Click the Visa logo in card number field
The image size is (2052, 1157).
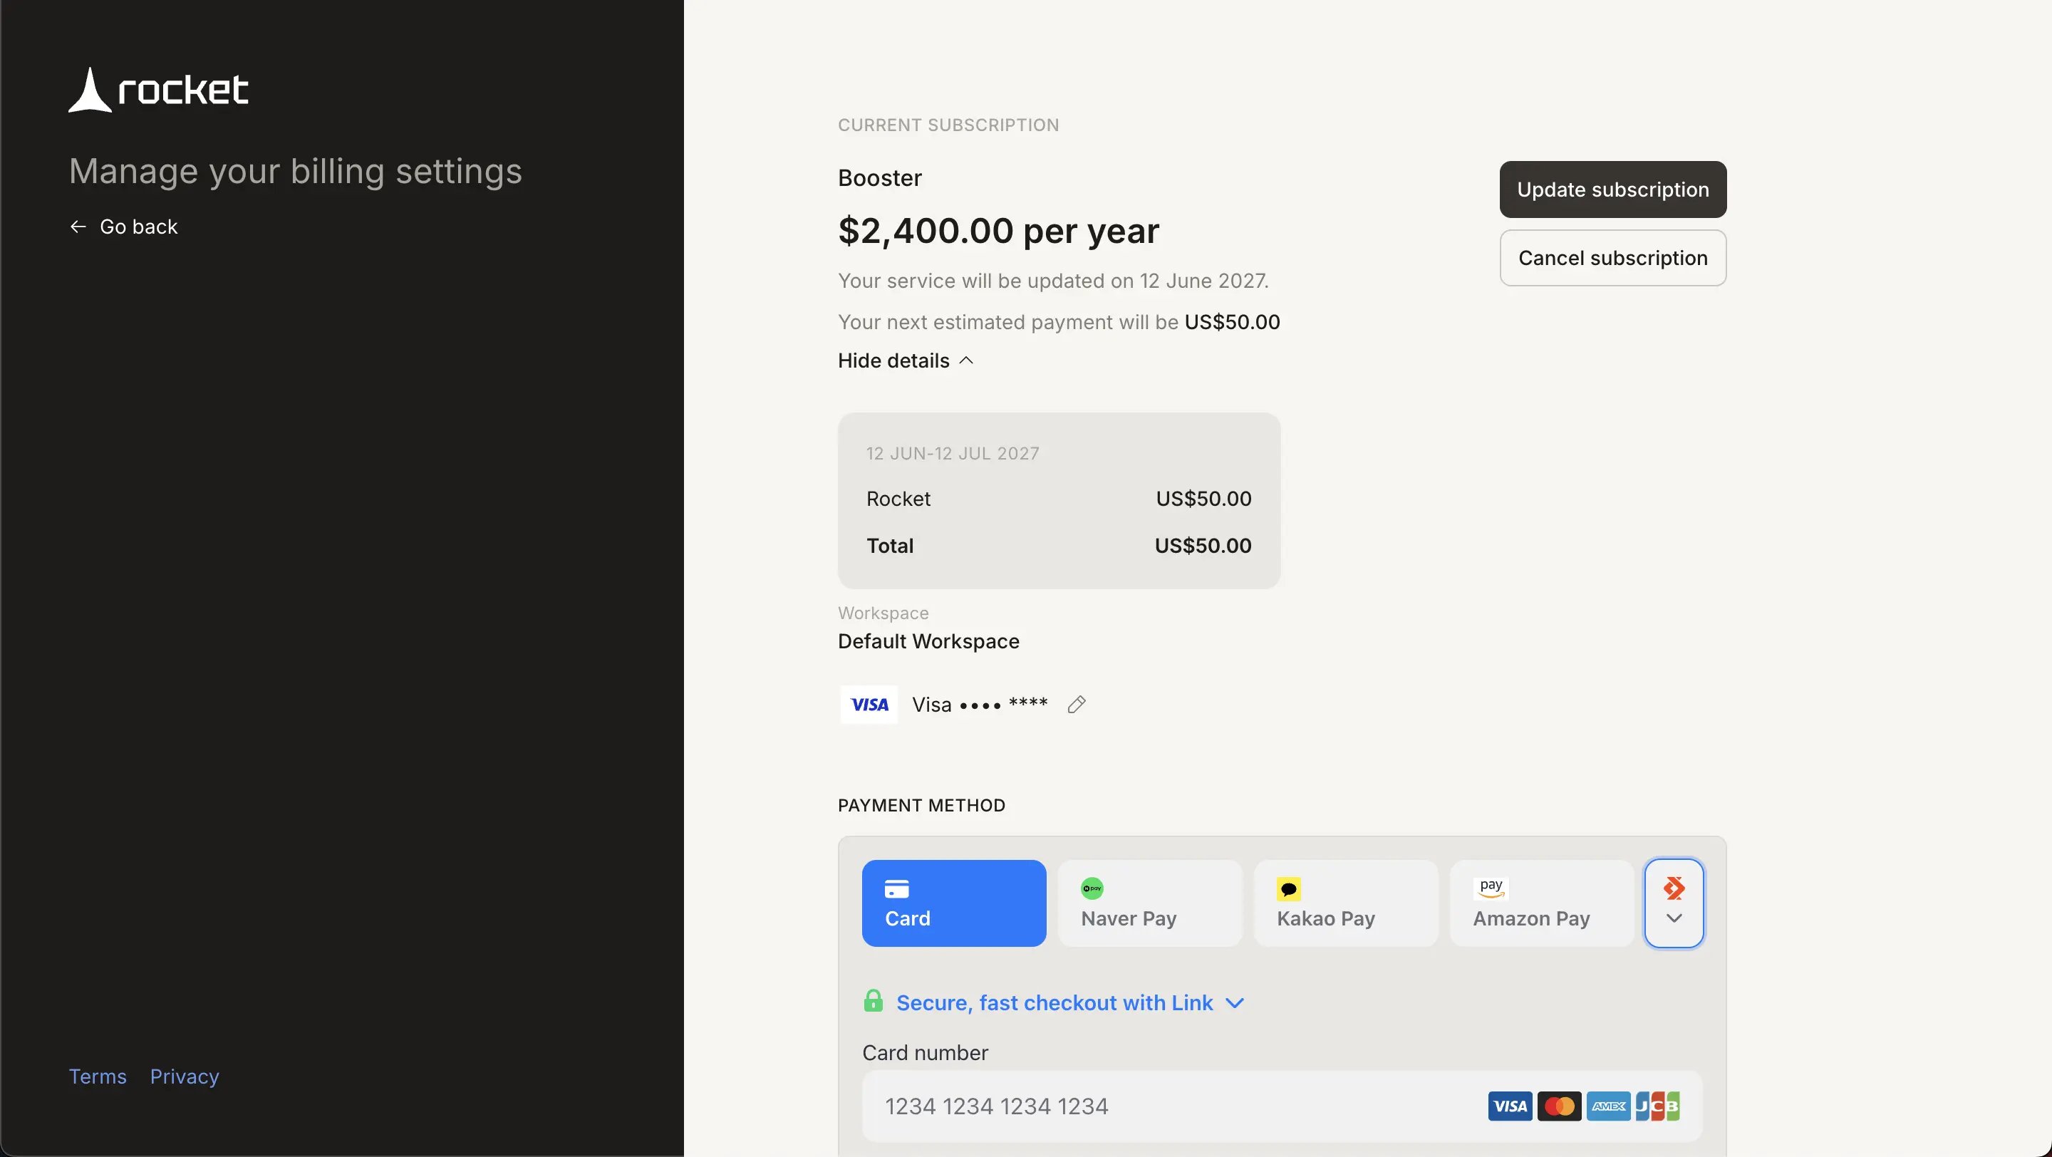click(x=1510, y=1106)
